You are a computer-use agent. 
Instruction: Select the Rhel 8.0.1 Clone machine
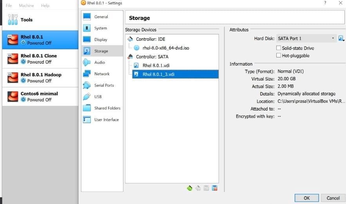pos(40,59)
